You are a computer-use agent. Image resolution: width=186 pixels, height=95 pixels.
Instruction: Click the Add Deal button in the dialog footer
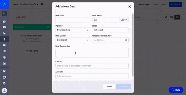pos(123,87)
